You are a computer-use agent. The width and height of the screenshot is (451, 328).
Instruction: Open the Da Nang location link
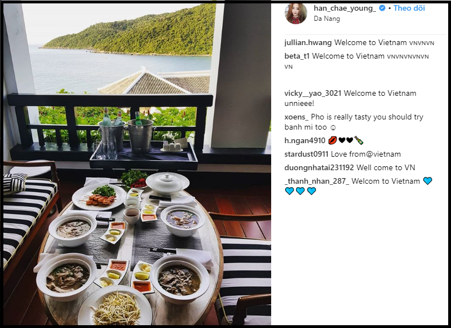coord(327,19)
